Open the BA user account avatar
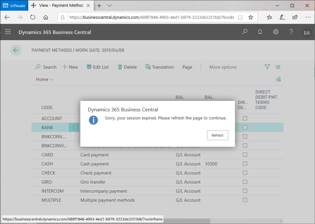Image resolution: width=315 pixels, height=224 pixels. pyautogui.click(x=307, y=33)
